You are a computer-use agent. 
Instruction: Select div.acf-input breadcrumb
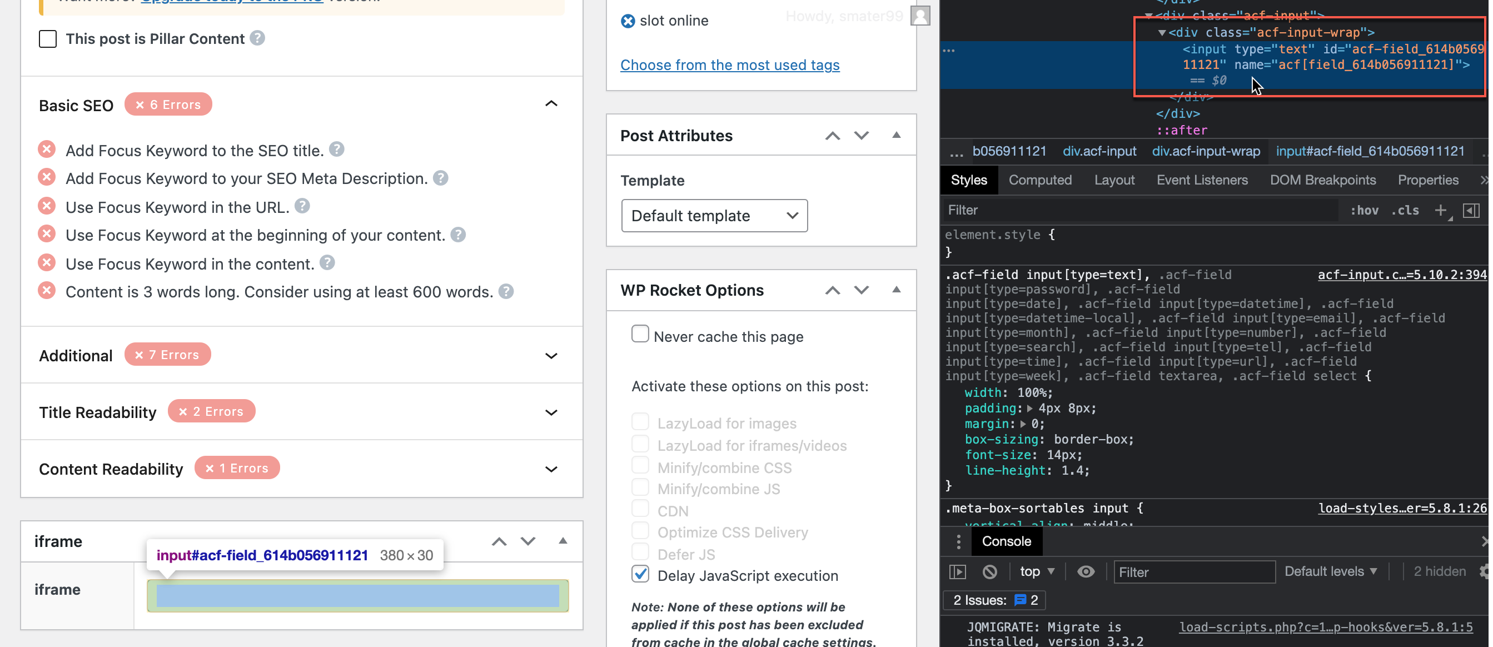tap(1099, 151)
